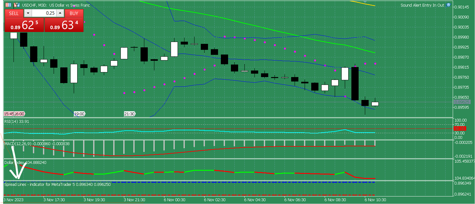
Task: Click the 19:00 time marker on the chart
Action: pyautogui.click(x=79, y=113)
